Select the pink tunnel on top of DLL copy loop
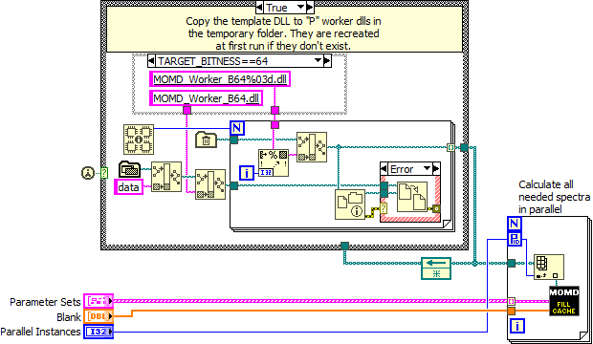593x344 pixels. click(275, 125)
